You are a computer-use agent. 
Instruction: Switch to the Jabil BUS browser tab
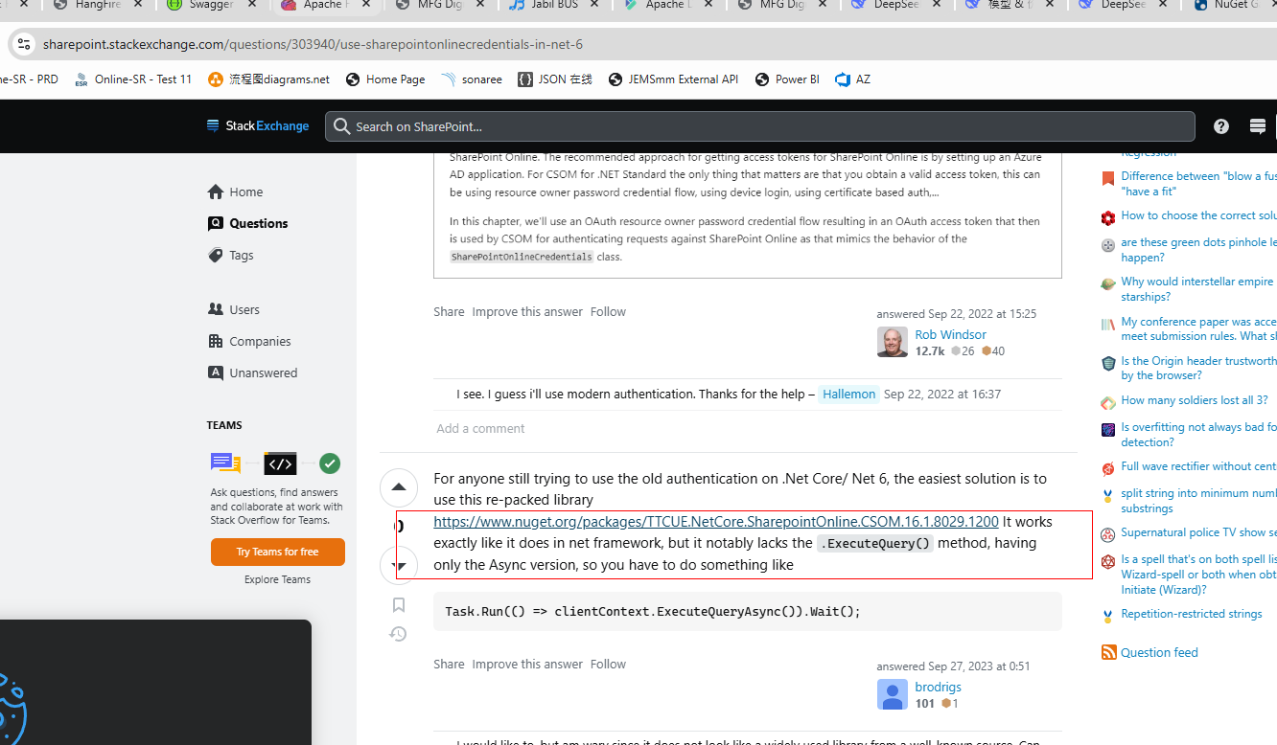(554, 6)
